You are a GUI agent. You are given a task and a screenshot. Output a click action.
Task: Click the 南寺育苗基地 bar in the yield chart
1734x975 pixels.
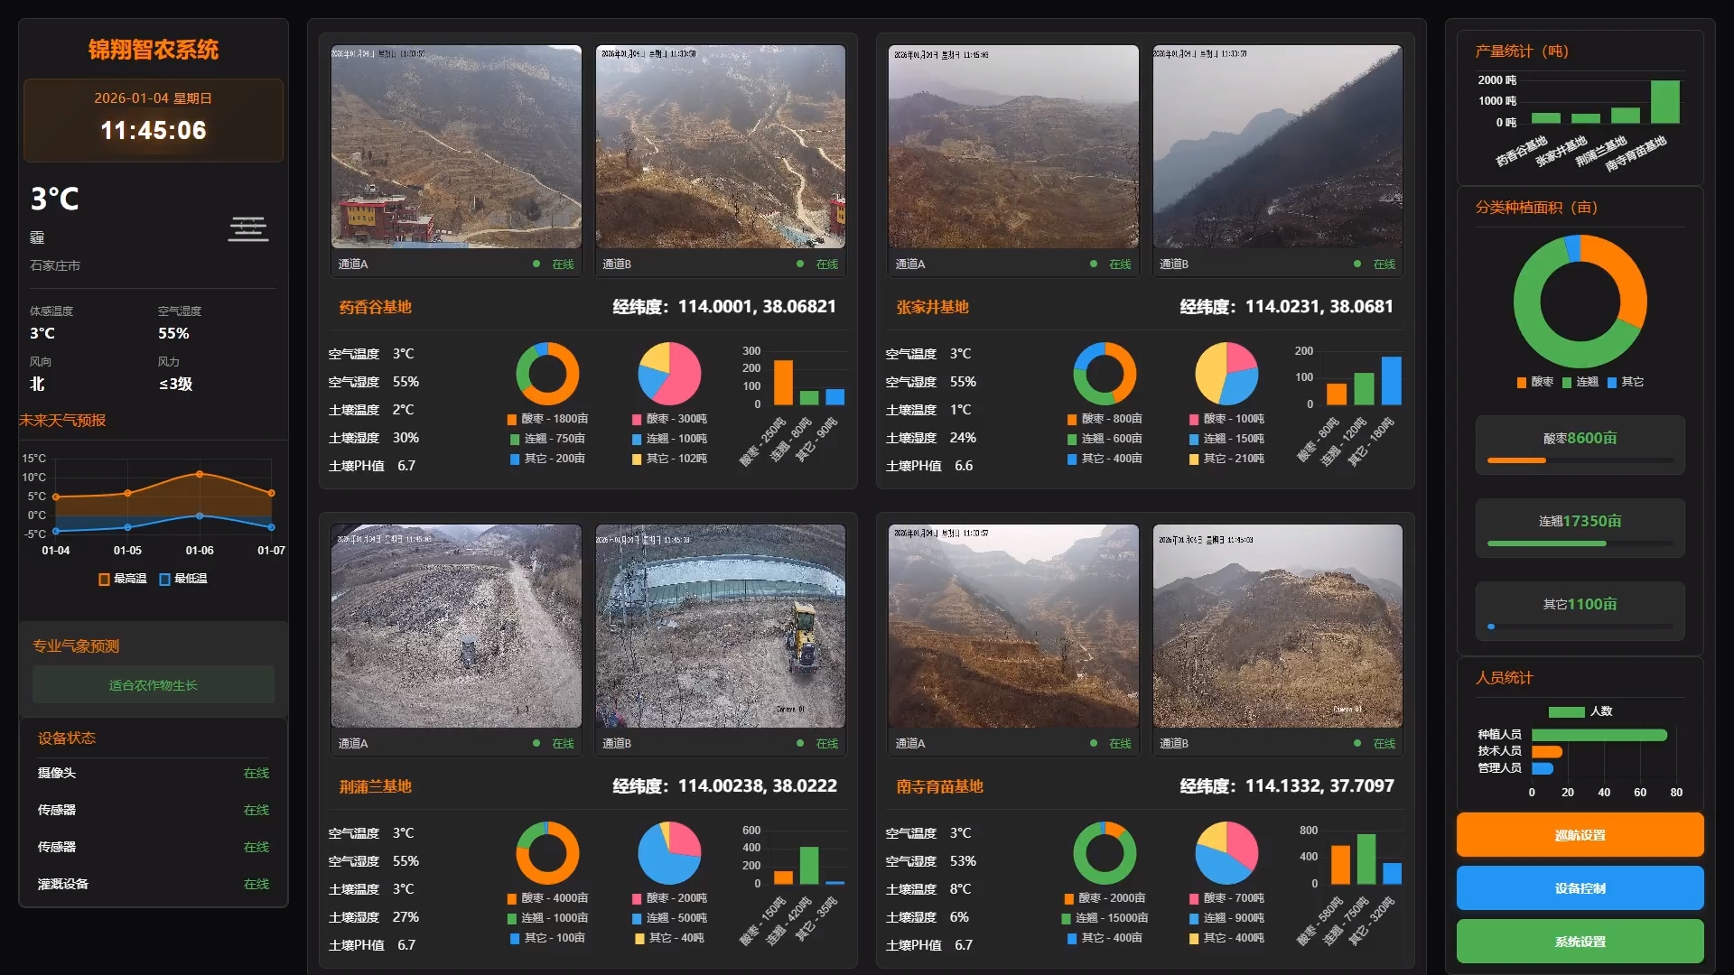1664,102
